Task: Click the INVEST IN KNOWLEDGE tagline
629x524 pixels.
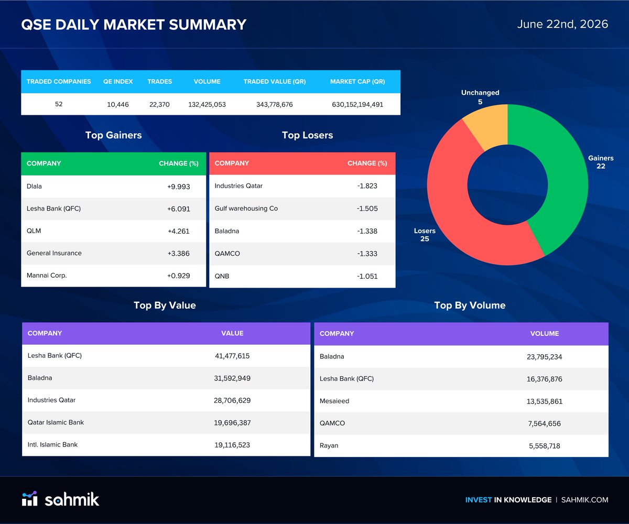Action: coord(508,500)
